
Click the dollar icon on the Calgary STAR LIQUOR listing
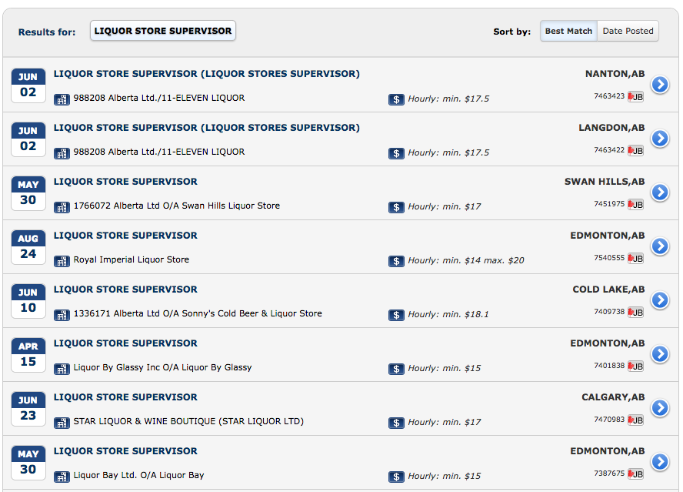pos(396,422)
